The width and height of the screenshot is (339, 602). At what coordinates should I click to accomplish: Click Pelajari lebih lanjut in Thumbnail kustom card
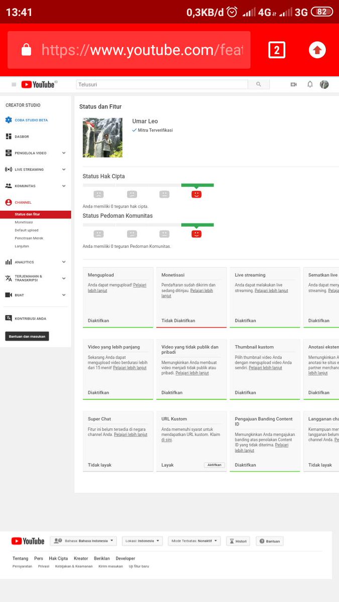pyautogui.click(x=266, y=368)
